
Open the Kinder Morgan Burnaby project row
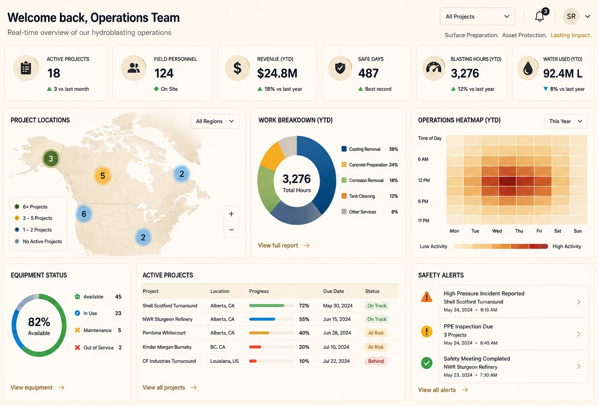click(270, 347)
